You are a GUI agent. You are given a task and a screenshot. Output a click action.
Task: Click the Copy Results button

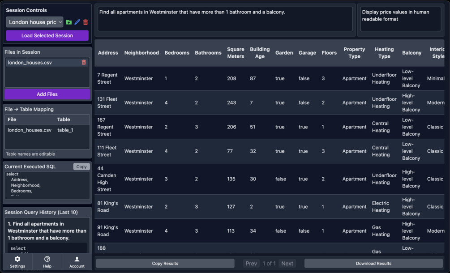coord(165,264)
